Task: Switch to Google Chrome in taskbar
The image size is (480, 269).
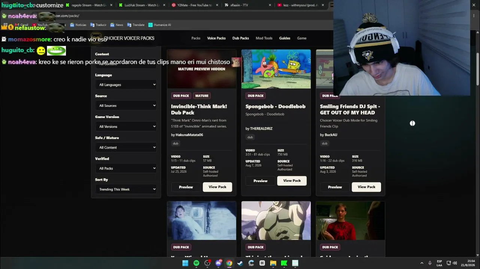Action: point(229,263)
